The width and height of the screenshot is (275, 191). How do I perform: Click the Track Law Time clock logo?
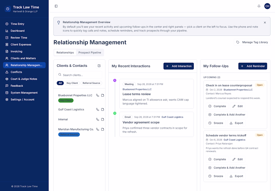pos(7,9)
